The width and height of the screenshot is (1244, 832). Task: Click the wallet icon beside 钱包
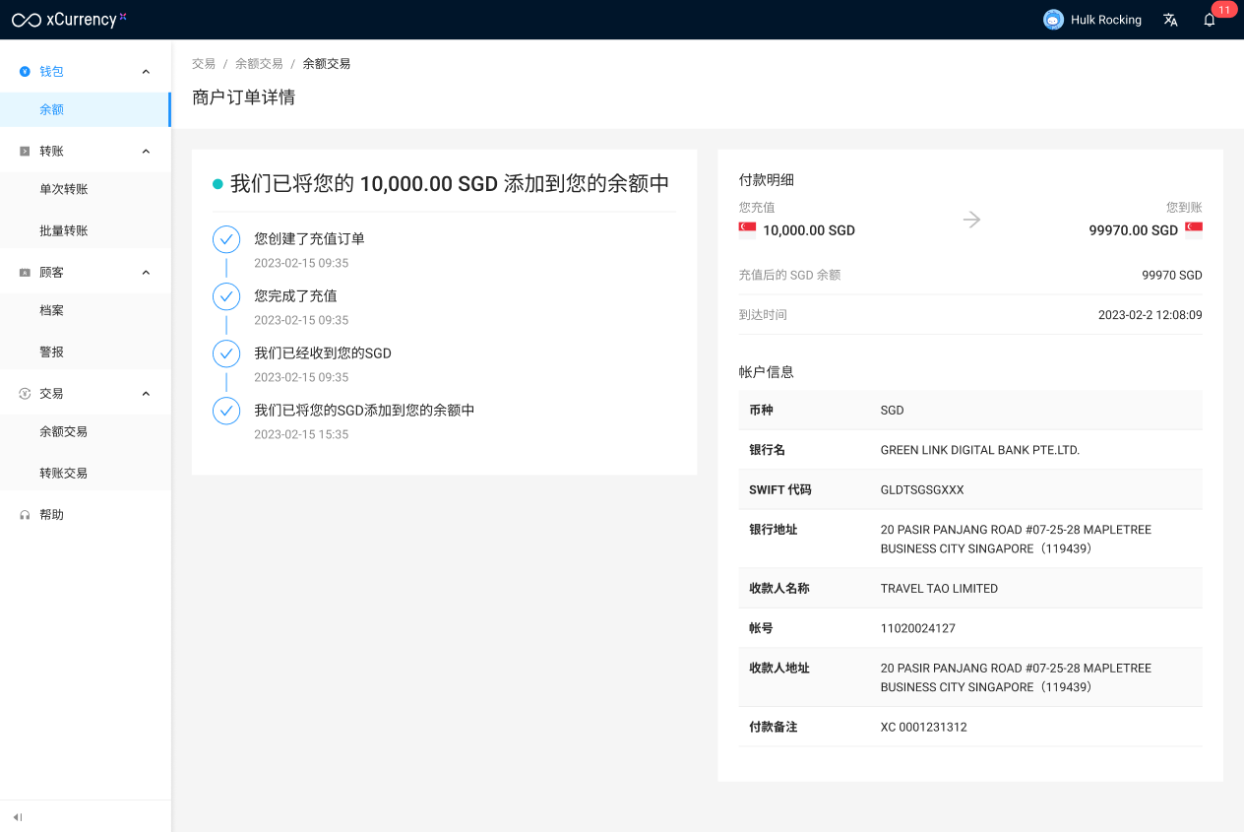(25, 71)
